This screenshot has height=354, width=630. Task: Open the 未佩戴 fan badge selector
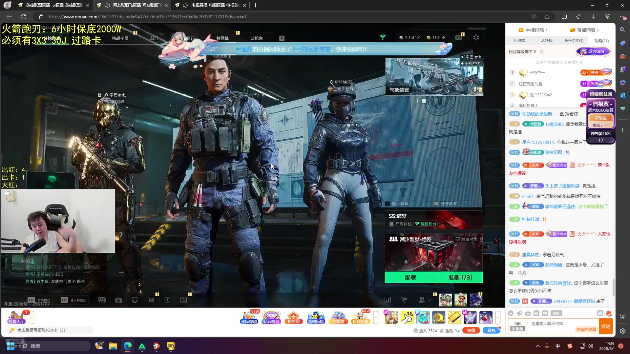point(517,326)
